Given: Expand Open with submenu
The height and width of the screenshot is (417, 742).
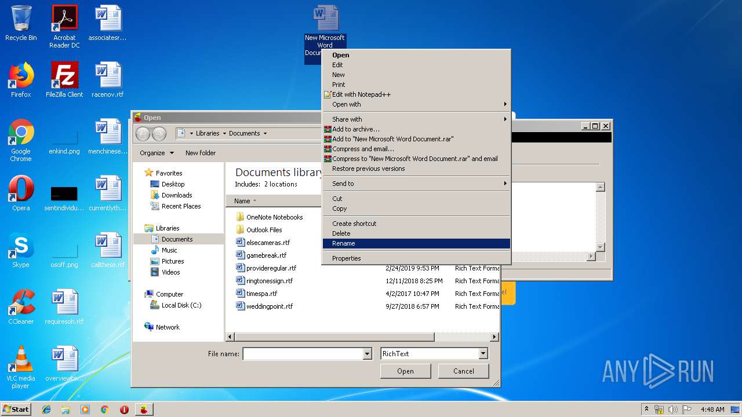Looking at the screenshot, I should click(x=416, y=104).
